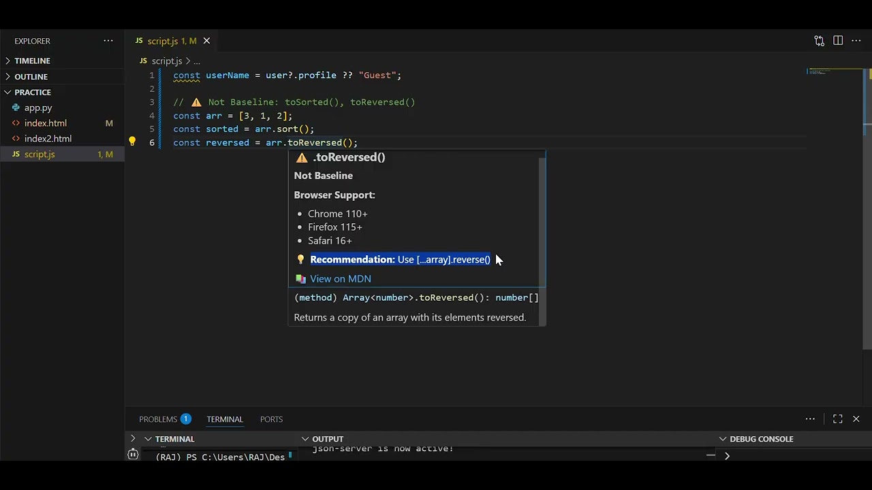
Task: Click the terminal shell icon beside the prompt
Action: click(133, 454)
